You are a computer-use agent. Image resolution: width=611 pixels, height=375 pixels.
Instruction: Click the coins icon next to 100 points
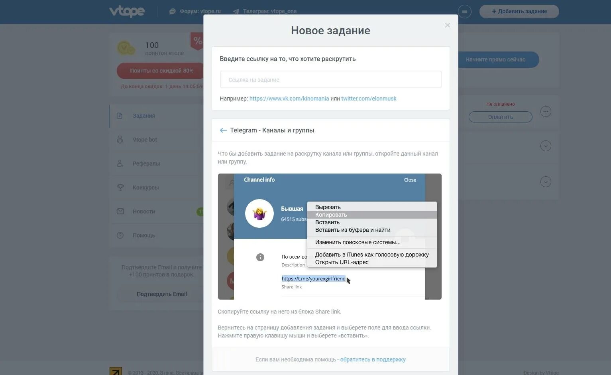(x=126, y=48)
